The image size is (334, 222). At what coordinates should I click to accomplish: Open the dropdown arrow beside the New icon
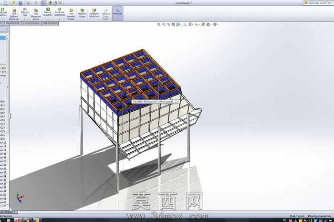pyautogui.click(x=9, y=3)
